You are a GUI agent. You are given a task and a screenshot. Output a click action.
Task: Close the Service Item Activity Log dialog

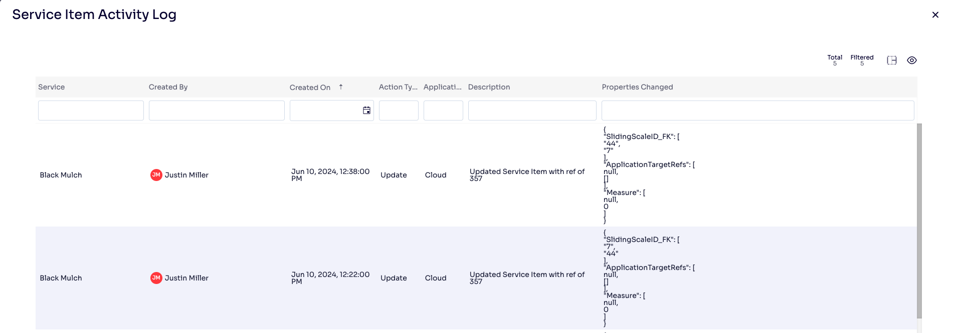935,15
